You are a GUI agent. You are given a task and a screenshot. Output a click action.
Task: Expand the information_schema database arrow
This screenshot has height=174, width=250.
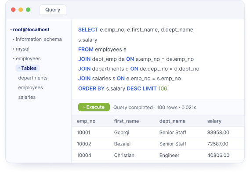[x=14, y=39]
